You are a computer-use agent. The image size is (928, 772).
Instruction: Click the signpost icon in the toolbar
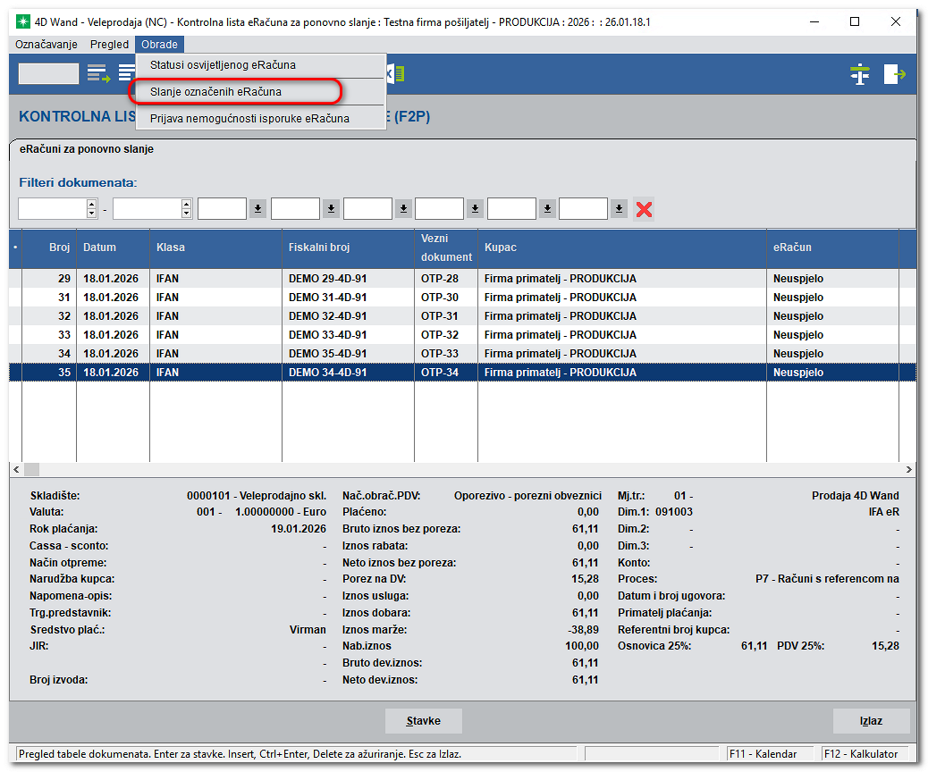tap(860, 74)
